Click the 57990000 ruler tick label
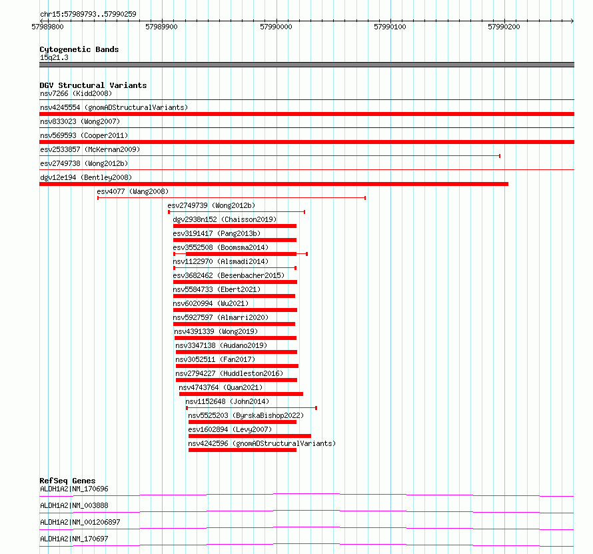The height and width of the screenshot is (554, 593). (276, 27)
